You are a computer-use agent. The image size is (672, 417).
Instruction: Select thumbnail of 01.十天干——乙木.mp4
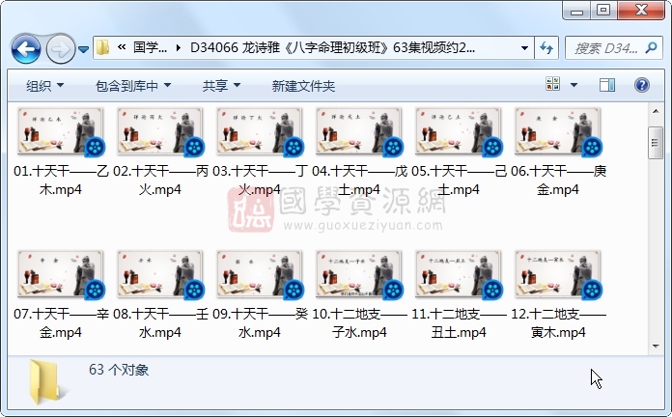coord(61,132)
